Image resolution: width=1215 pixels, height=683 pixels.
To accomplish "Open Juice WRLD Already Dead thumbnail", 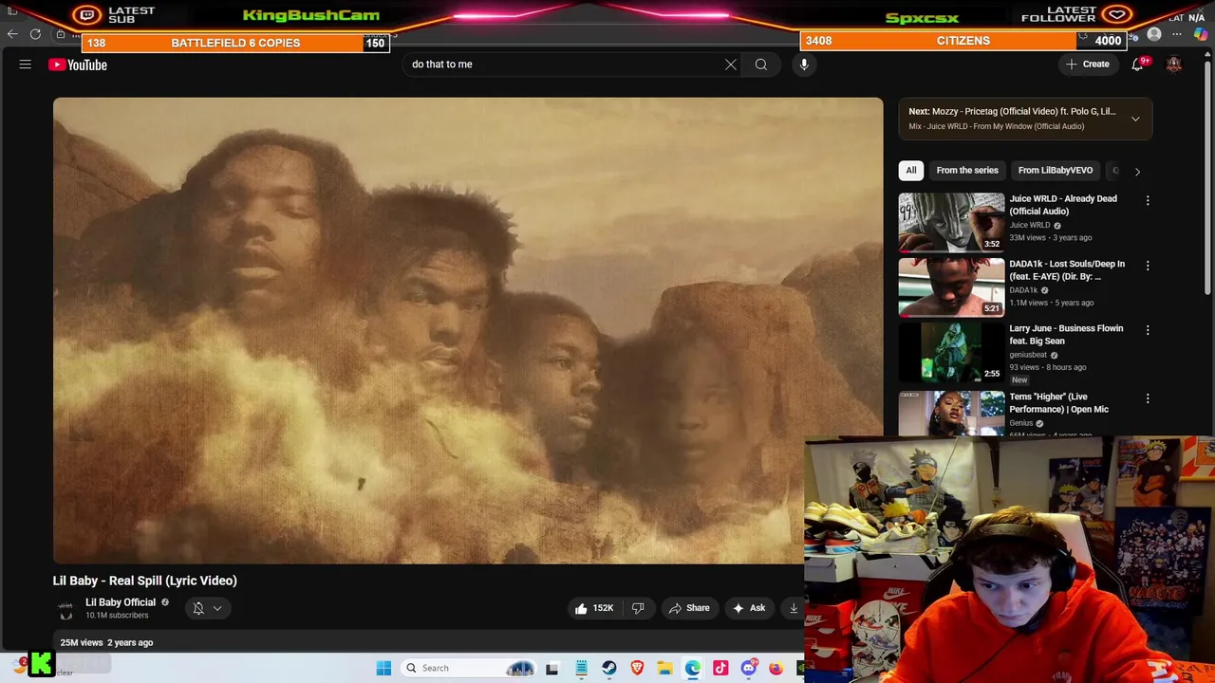I will click(x=951, y=222).
